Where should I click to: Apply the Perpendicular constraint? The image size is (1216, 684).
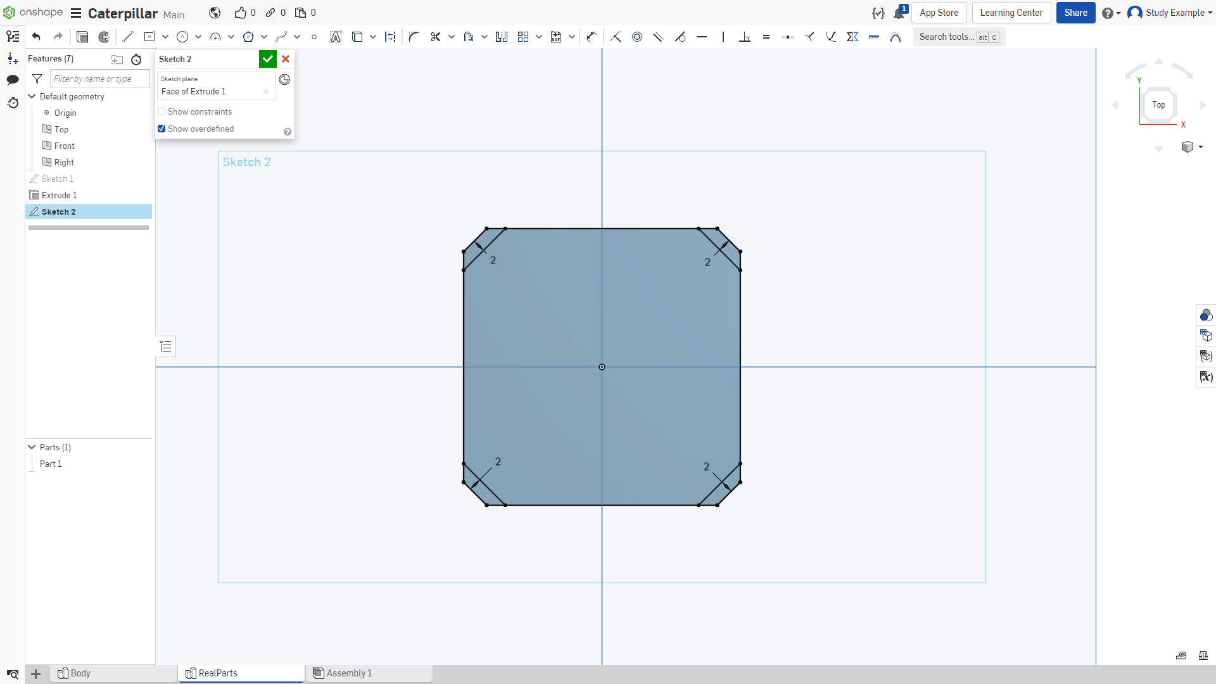click(x=745, y=37)
